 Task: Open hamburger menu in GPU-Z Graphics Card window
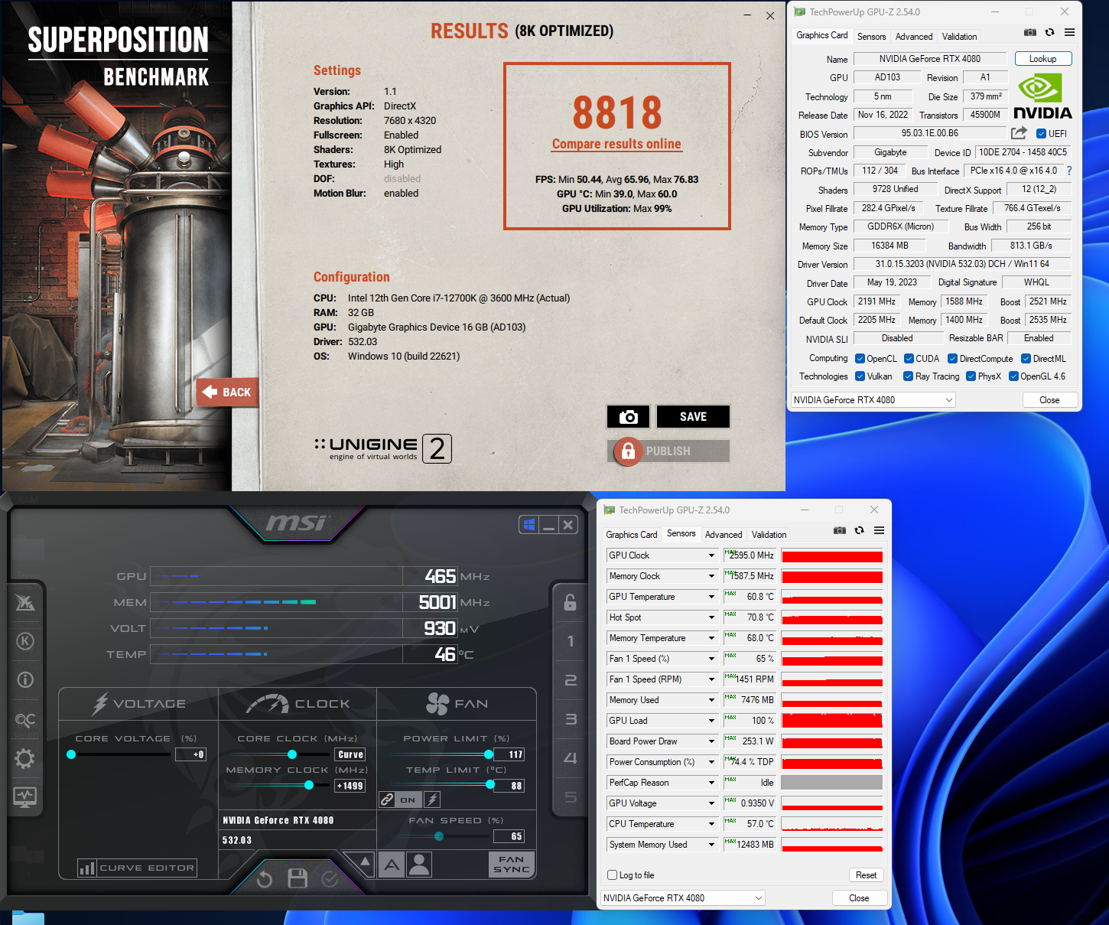1069,32
